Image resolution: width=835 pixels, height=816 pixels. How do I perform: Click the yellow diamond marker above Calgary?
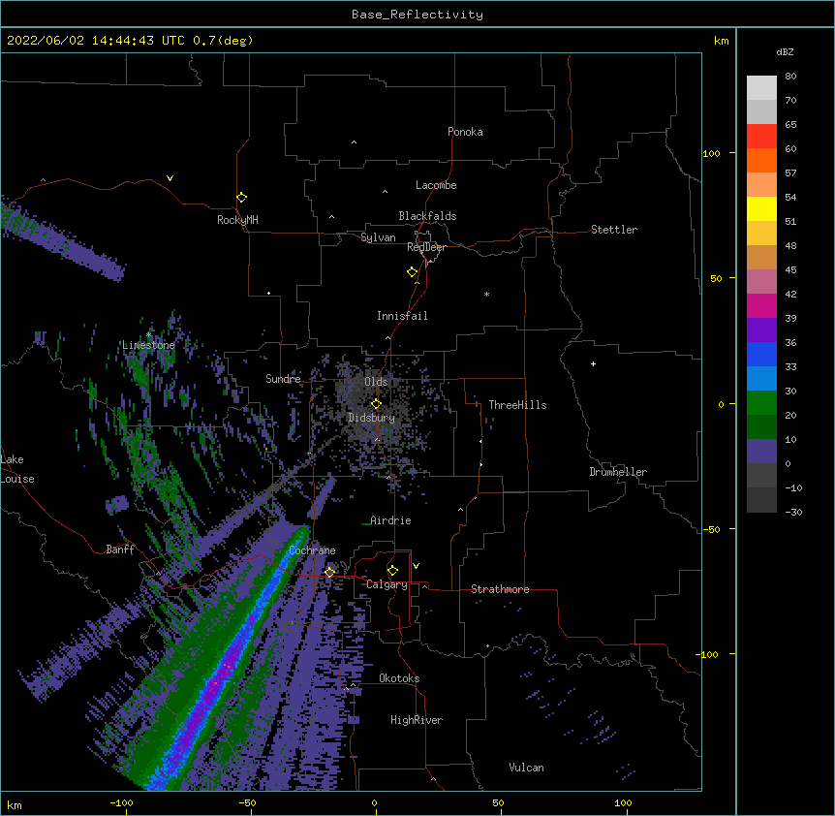pyautogui.click(x=392, y=571)
